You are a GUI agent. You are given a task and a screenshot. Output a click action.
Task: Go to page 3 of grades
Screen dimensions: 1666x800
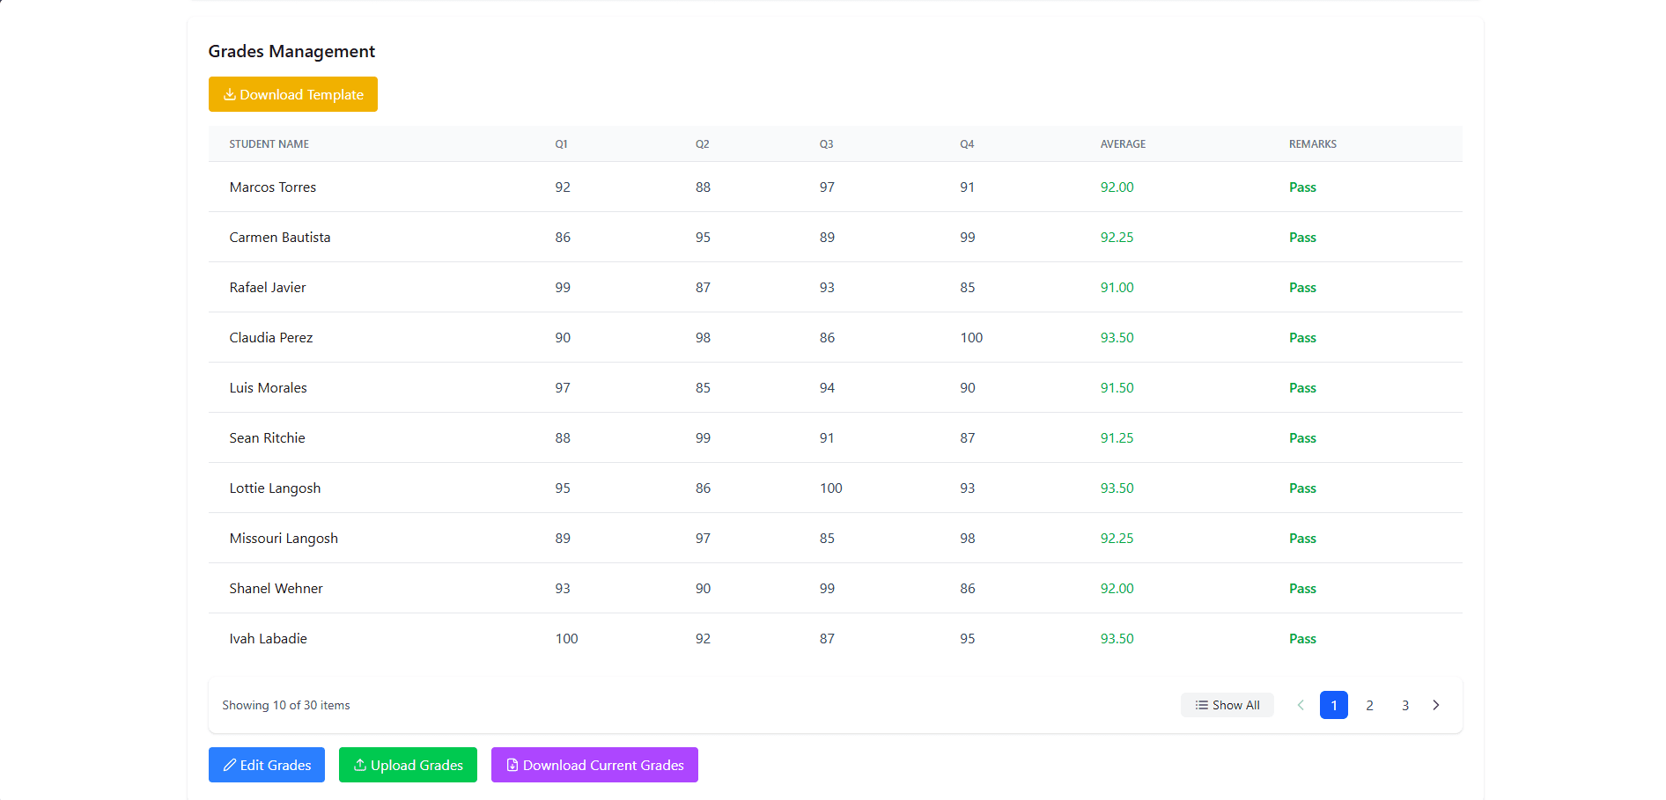[x=1405, y=705]
